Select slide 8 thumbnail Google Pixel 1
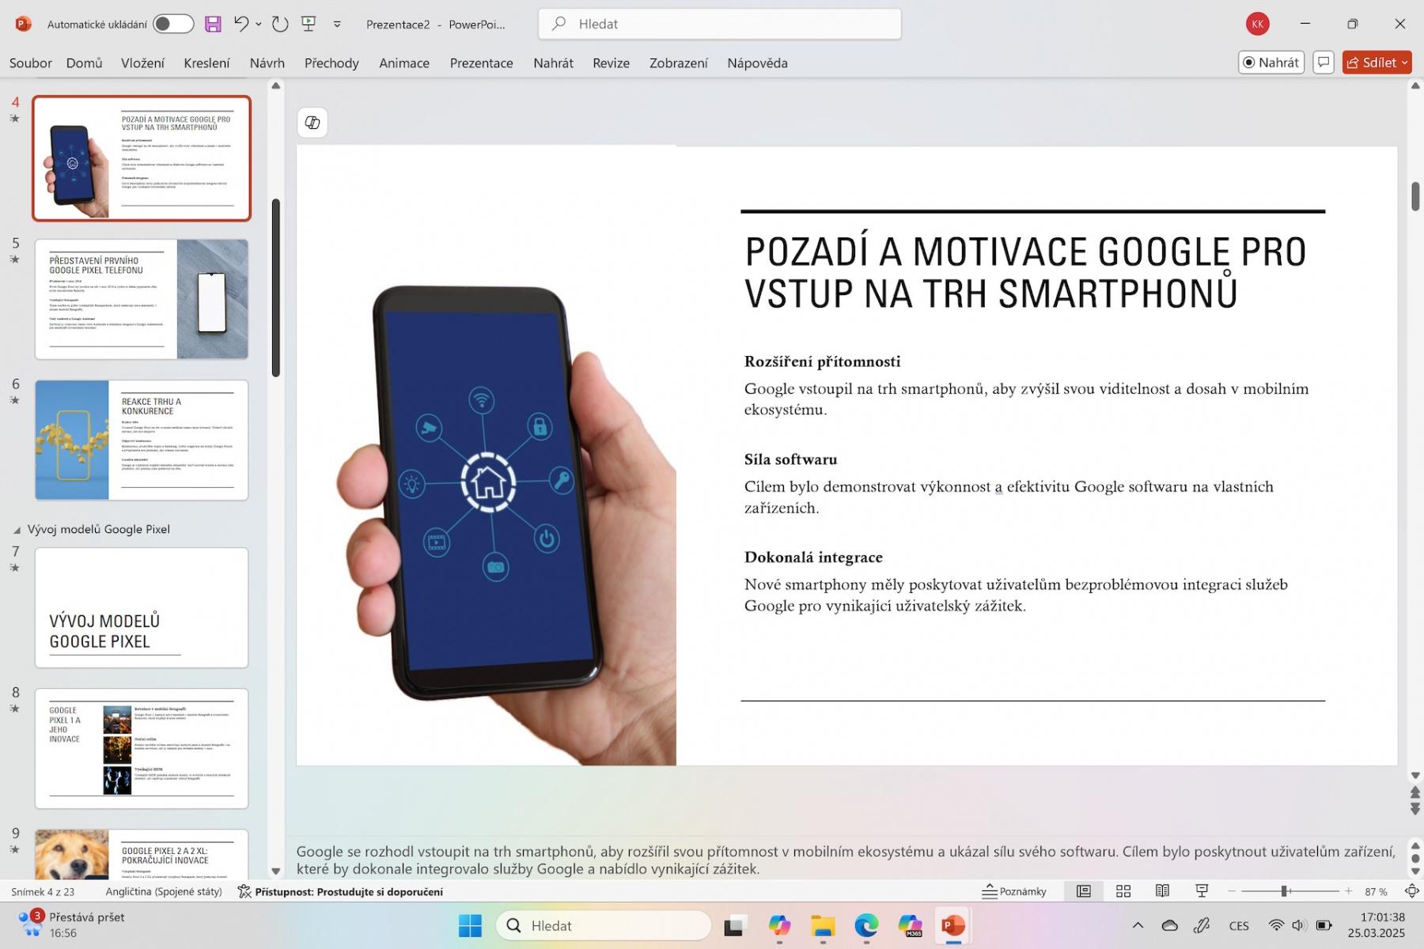 [142, 748]
